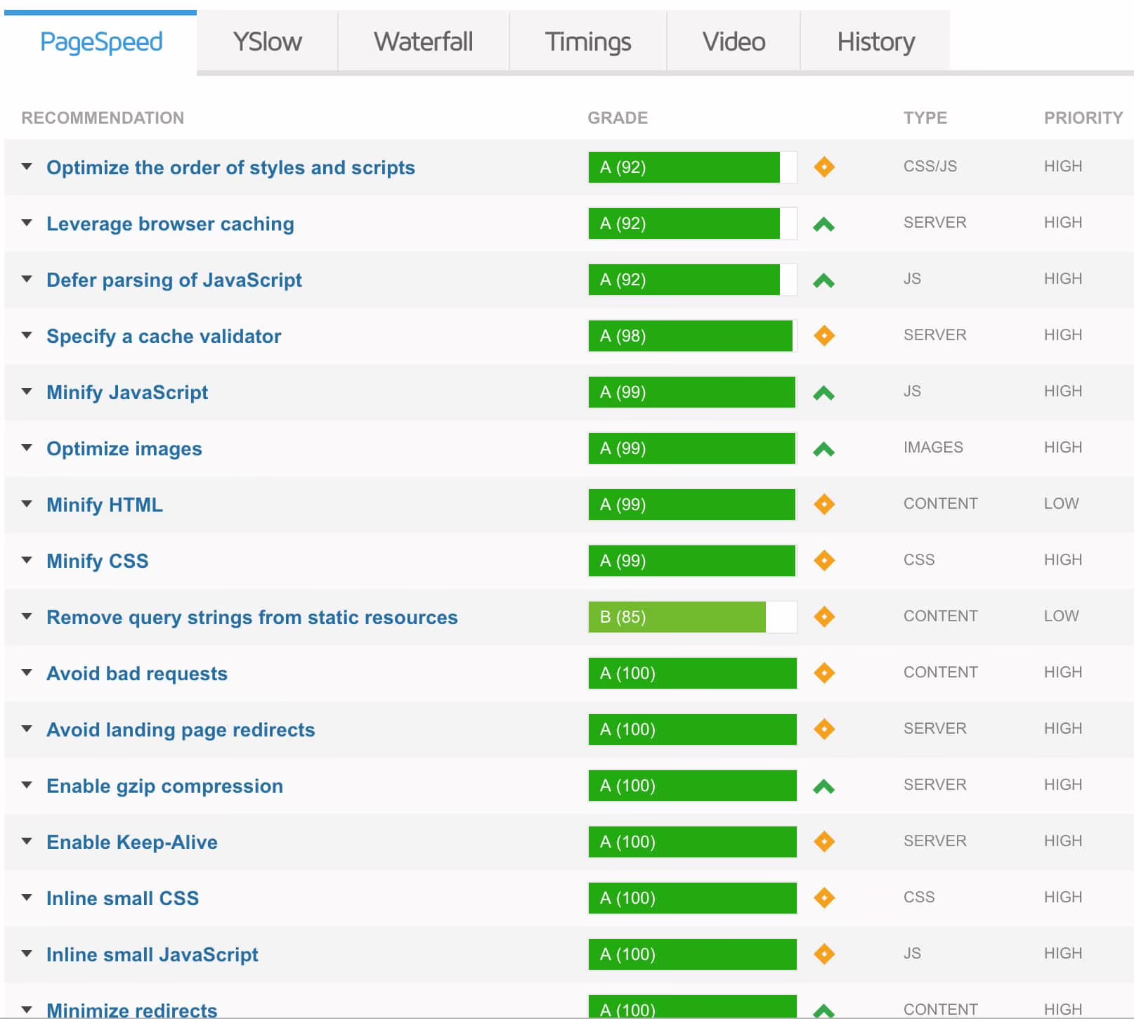
Task: Click the PRIORITY column header
Action: 1083,118
